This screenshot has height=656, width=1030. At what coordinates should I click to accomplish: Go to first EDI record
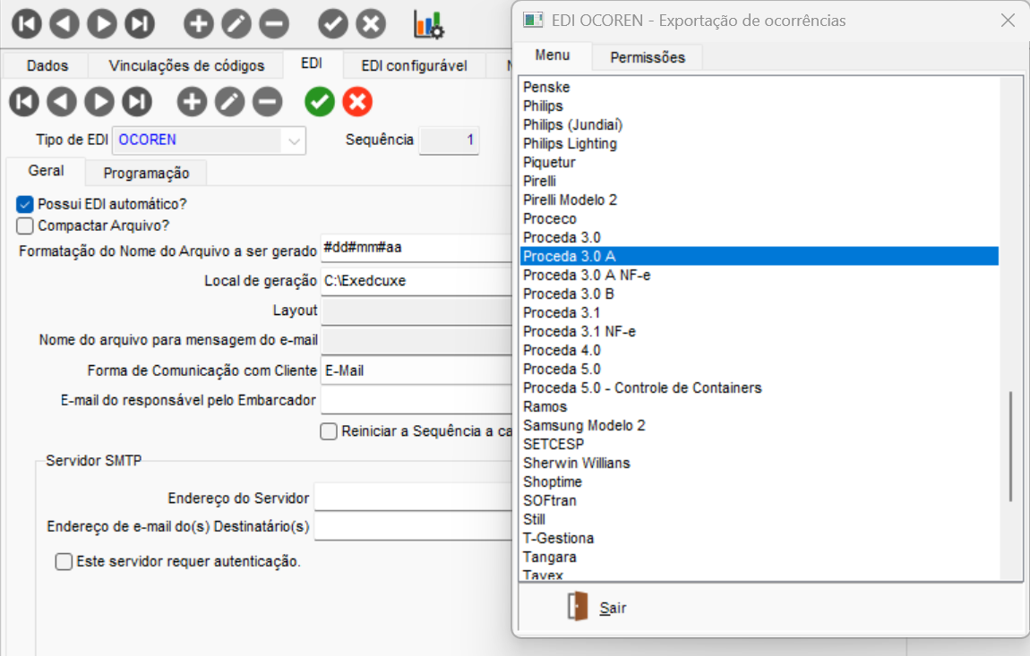coord(24,102)
